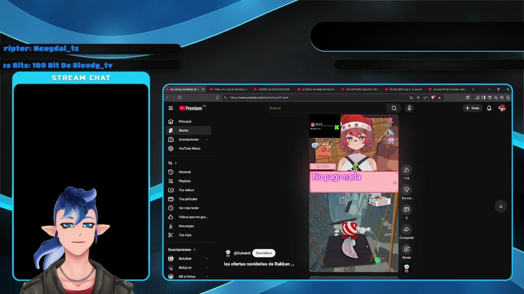Dislike the Short with thumbs down
The height and width of the screenshot is (294, 524).
(406, 189)
